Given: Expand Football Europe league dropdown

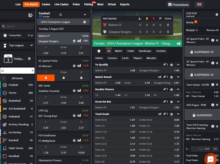Looking at the screenshot, I should (x=85, y=15).
